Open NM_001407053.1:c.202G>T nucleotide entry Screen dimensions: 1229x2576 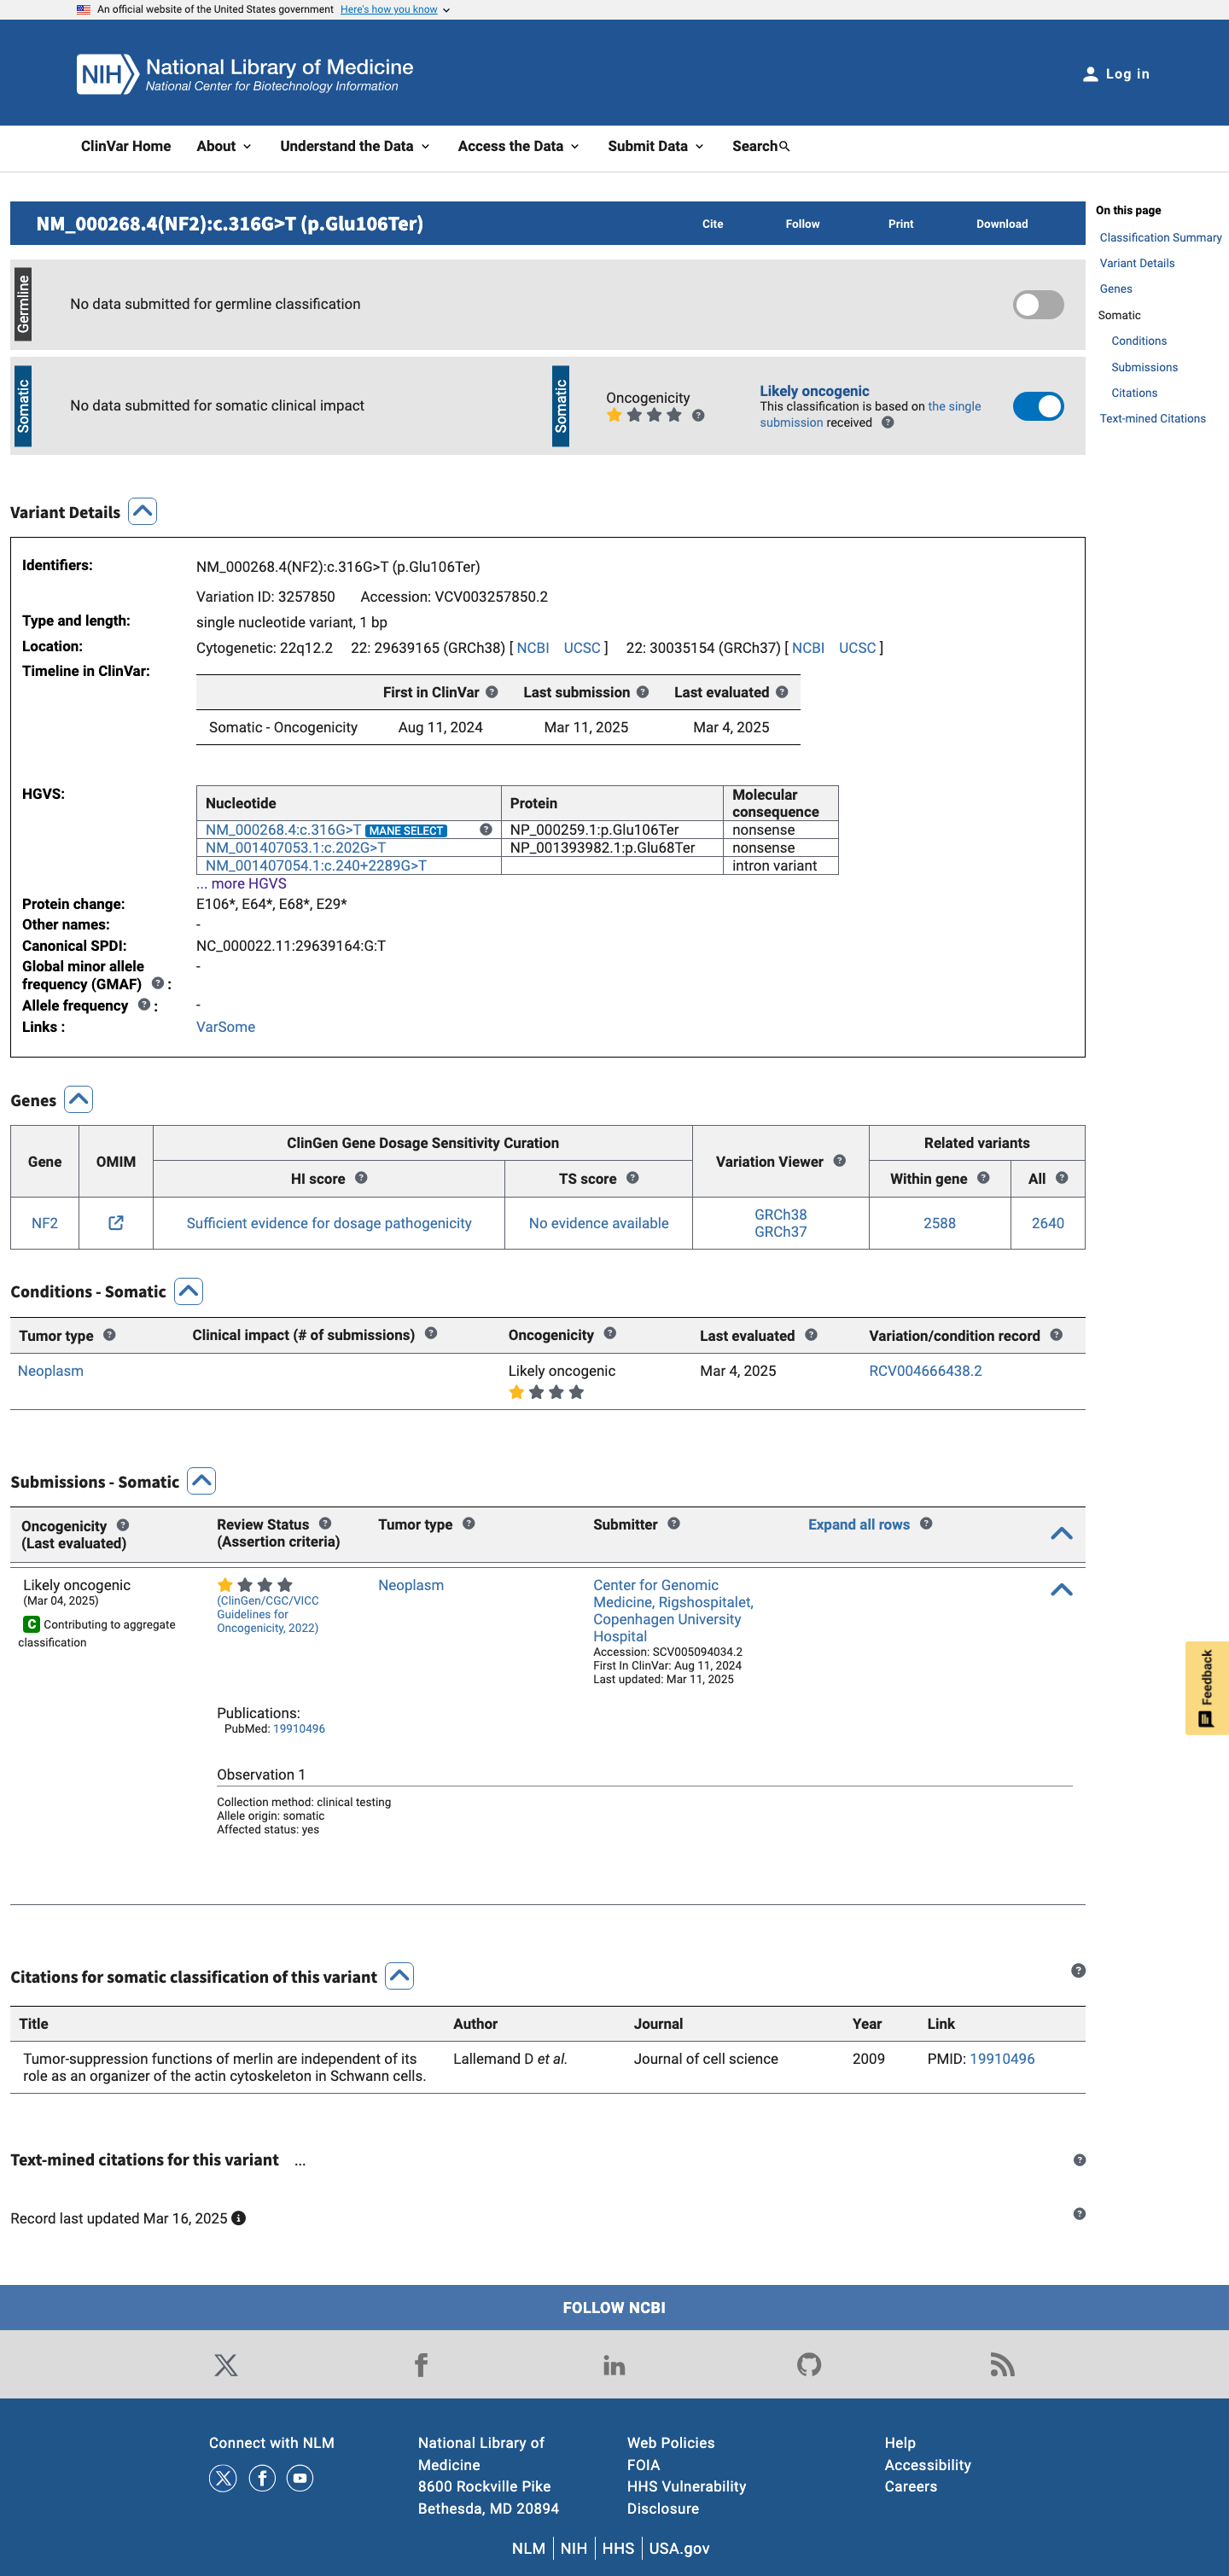(x=295, y=848)
